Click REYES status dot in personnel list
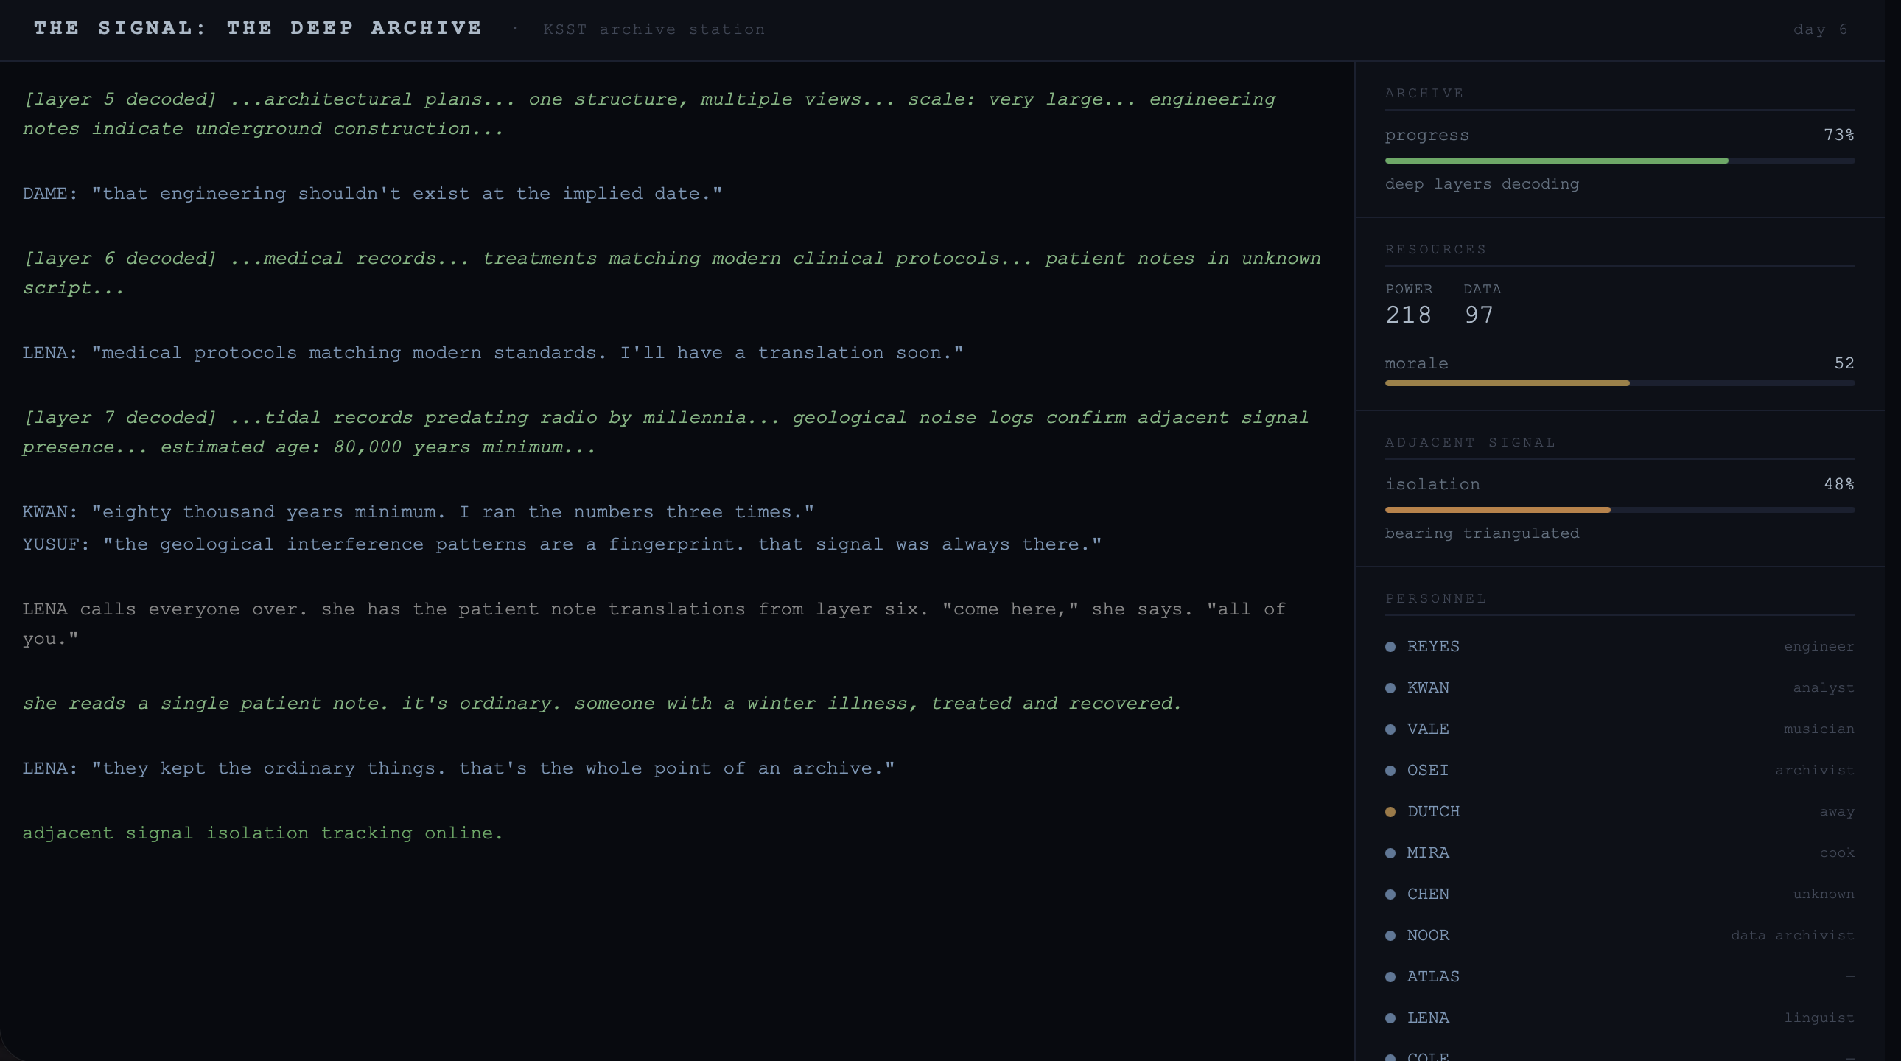This screenshot has width=1901, height=1061. [x=1390, y=646]
